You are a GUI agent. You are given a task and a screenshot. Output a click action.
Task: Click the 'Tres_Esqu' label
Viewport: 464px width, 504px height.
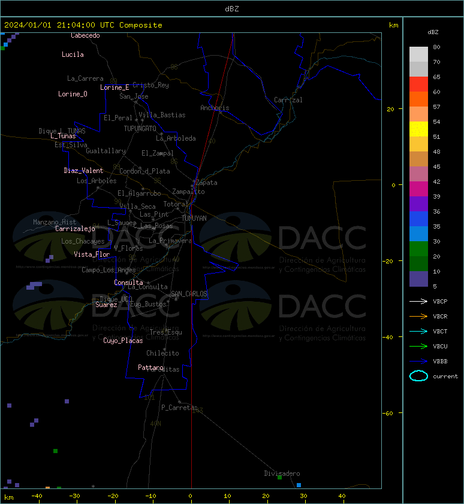[166, 332]
